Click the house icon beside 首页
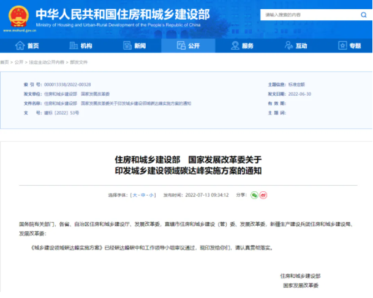The height and width of the screenshot is (298, 373). [x=20, y=45]
